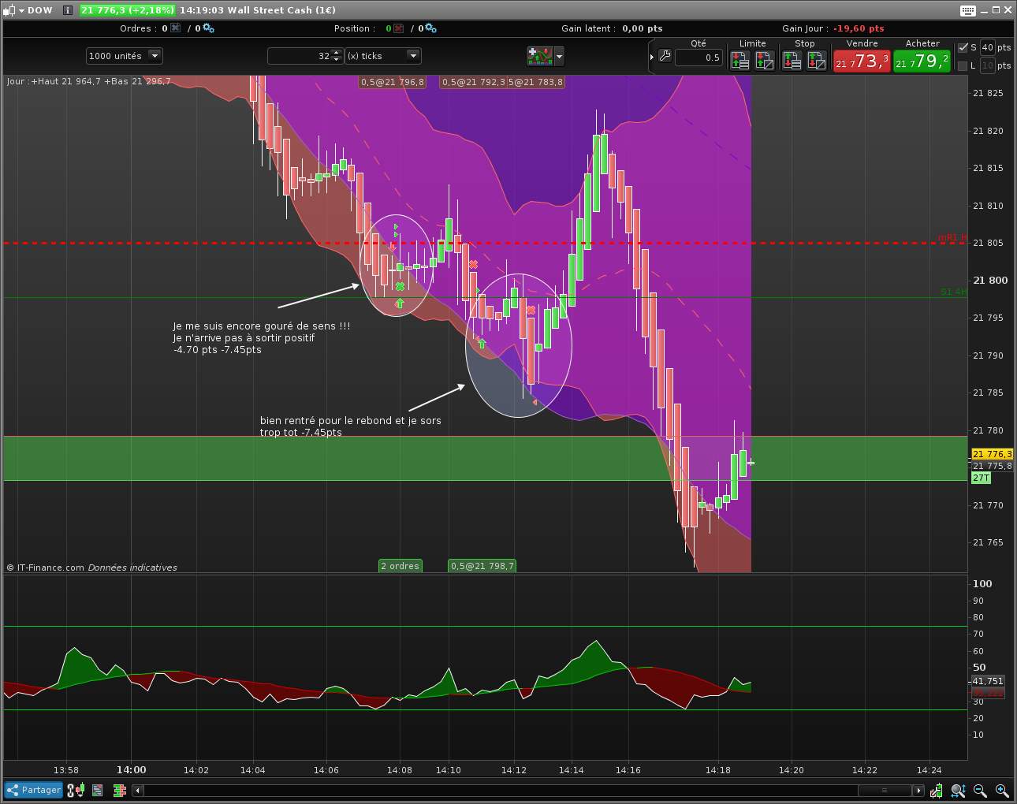Image resolution: width=1017 pixels, height=804 pixels.
Task: Click the zoom out magnifier icon
Action: coord(980,790)
